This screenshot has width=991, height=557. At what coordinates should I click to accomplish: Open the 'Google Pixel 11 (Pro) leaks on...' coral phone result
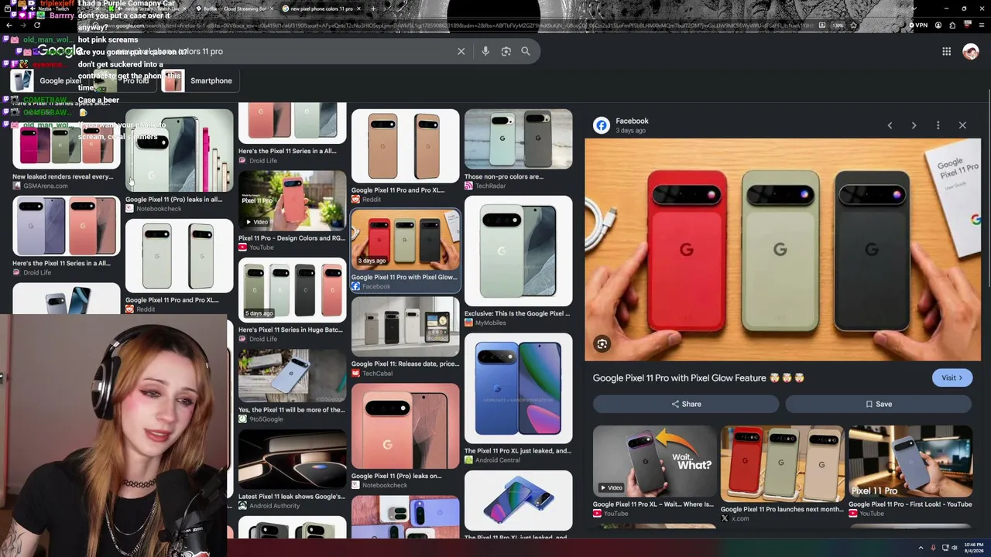coord(405,436)
